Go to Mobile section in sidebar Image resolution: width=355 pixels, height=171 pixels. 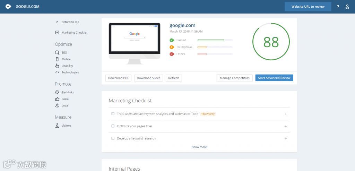tap(66, 59)
